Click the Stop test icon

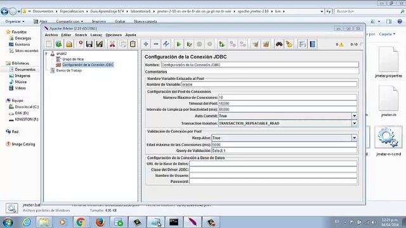point(199,44)
